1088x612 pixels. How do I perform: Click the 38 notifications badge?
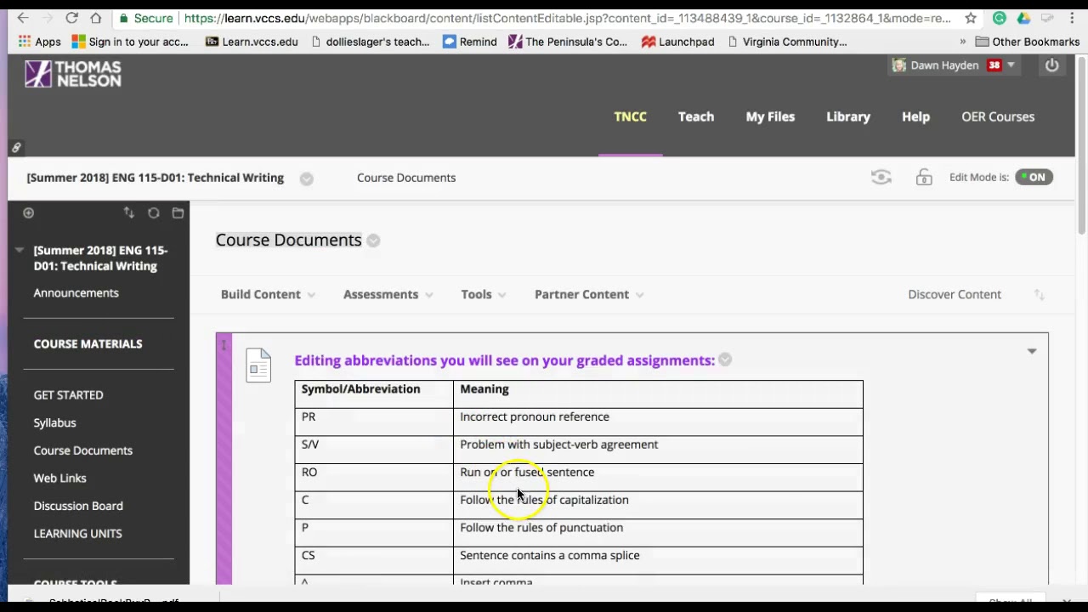994,65
